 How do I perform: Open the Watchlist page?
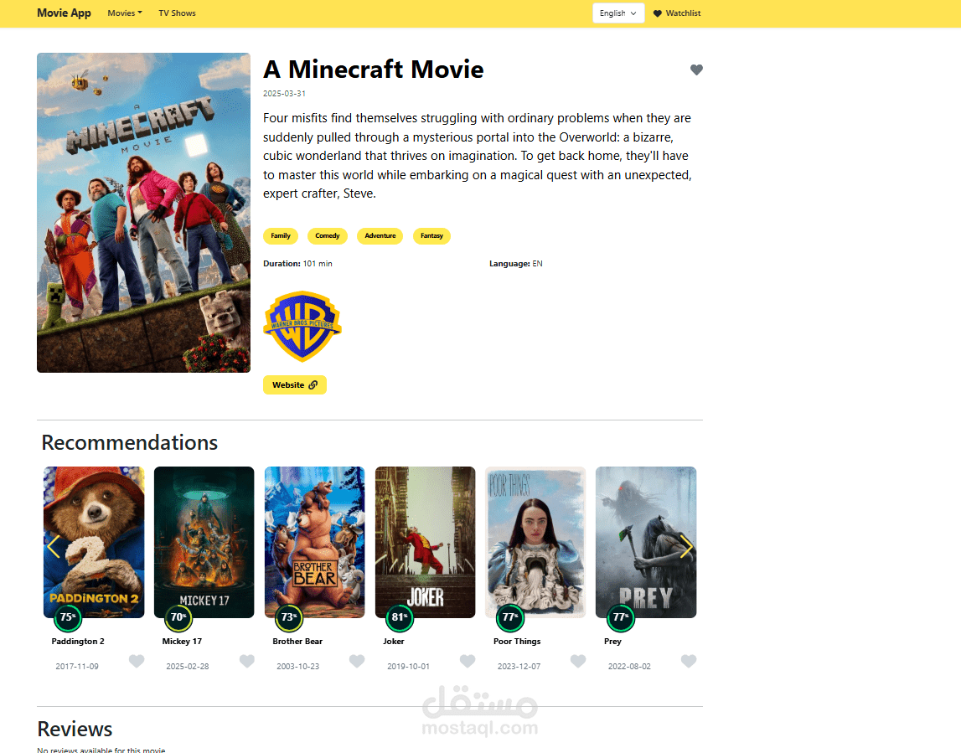(677, 13)
